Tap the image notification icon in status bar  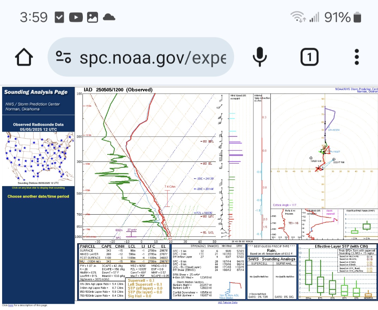click(x=92, y=17)
